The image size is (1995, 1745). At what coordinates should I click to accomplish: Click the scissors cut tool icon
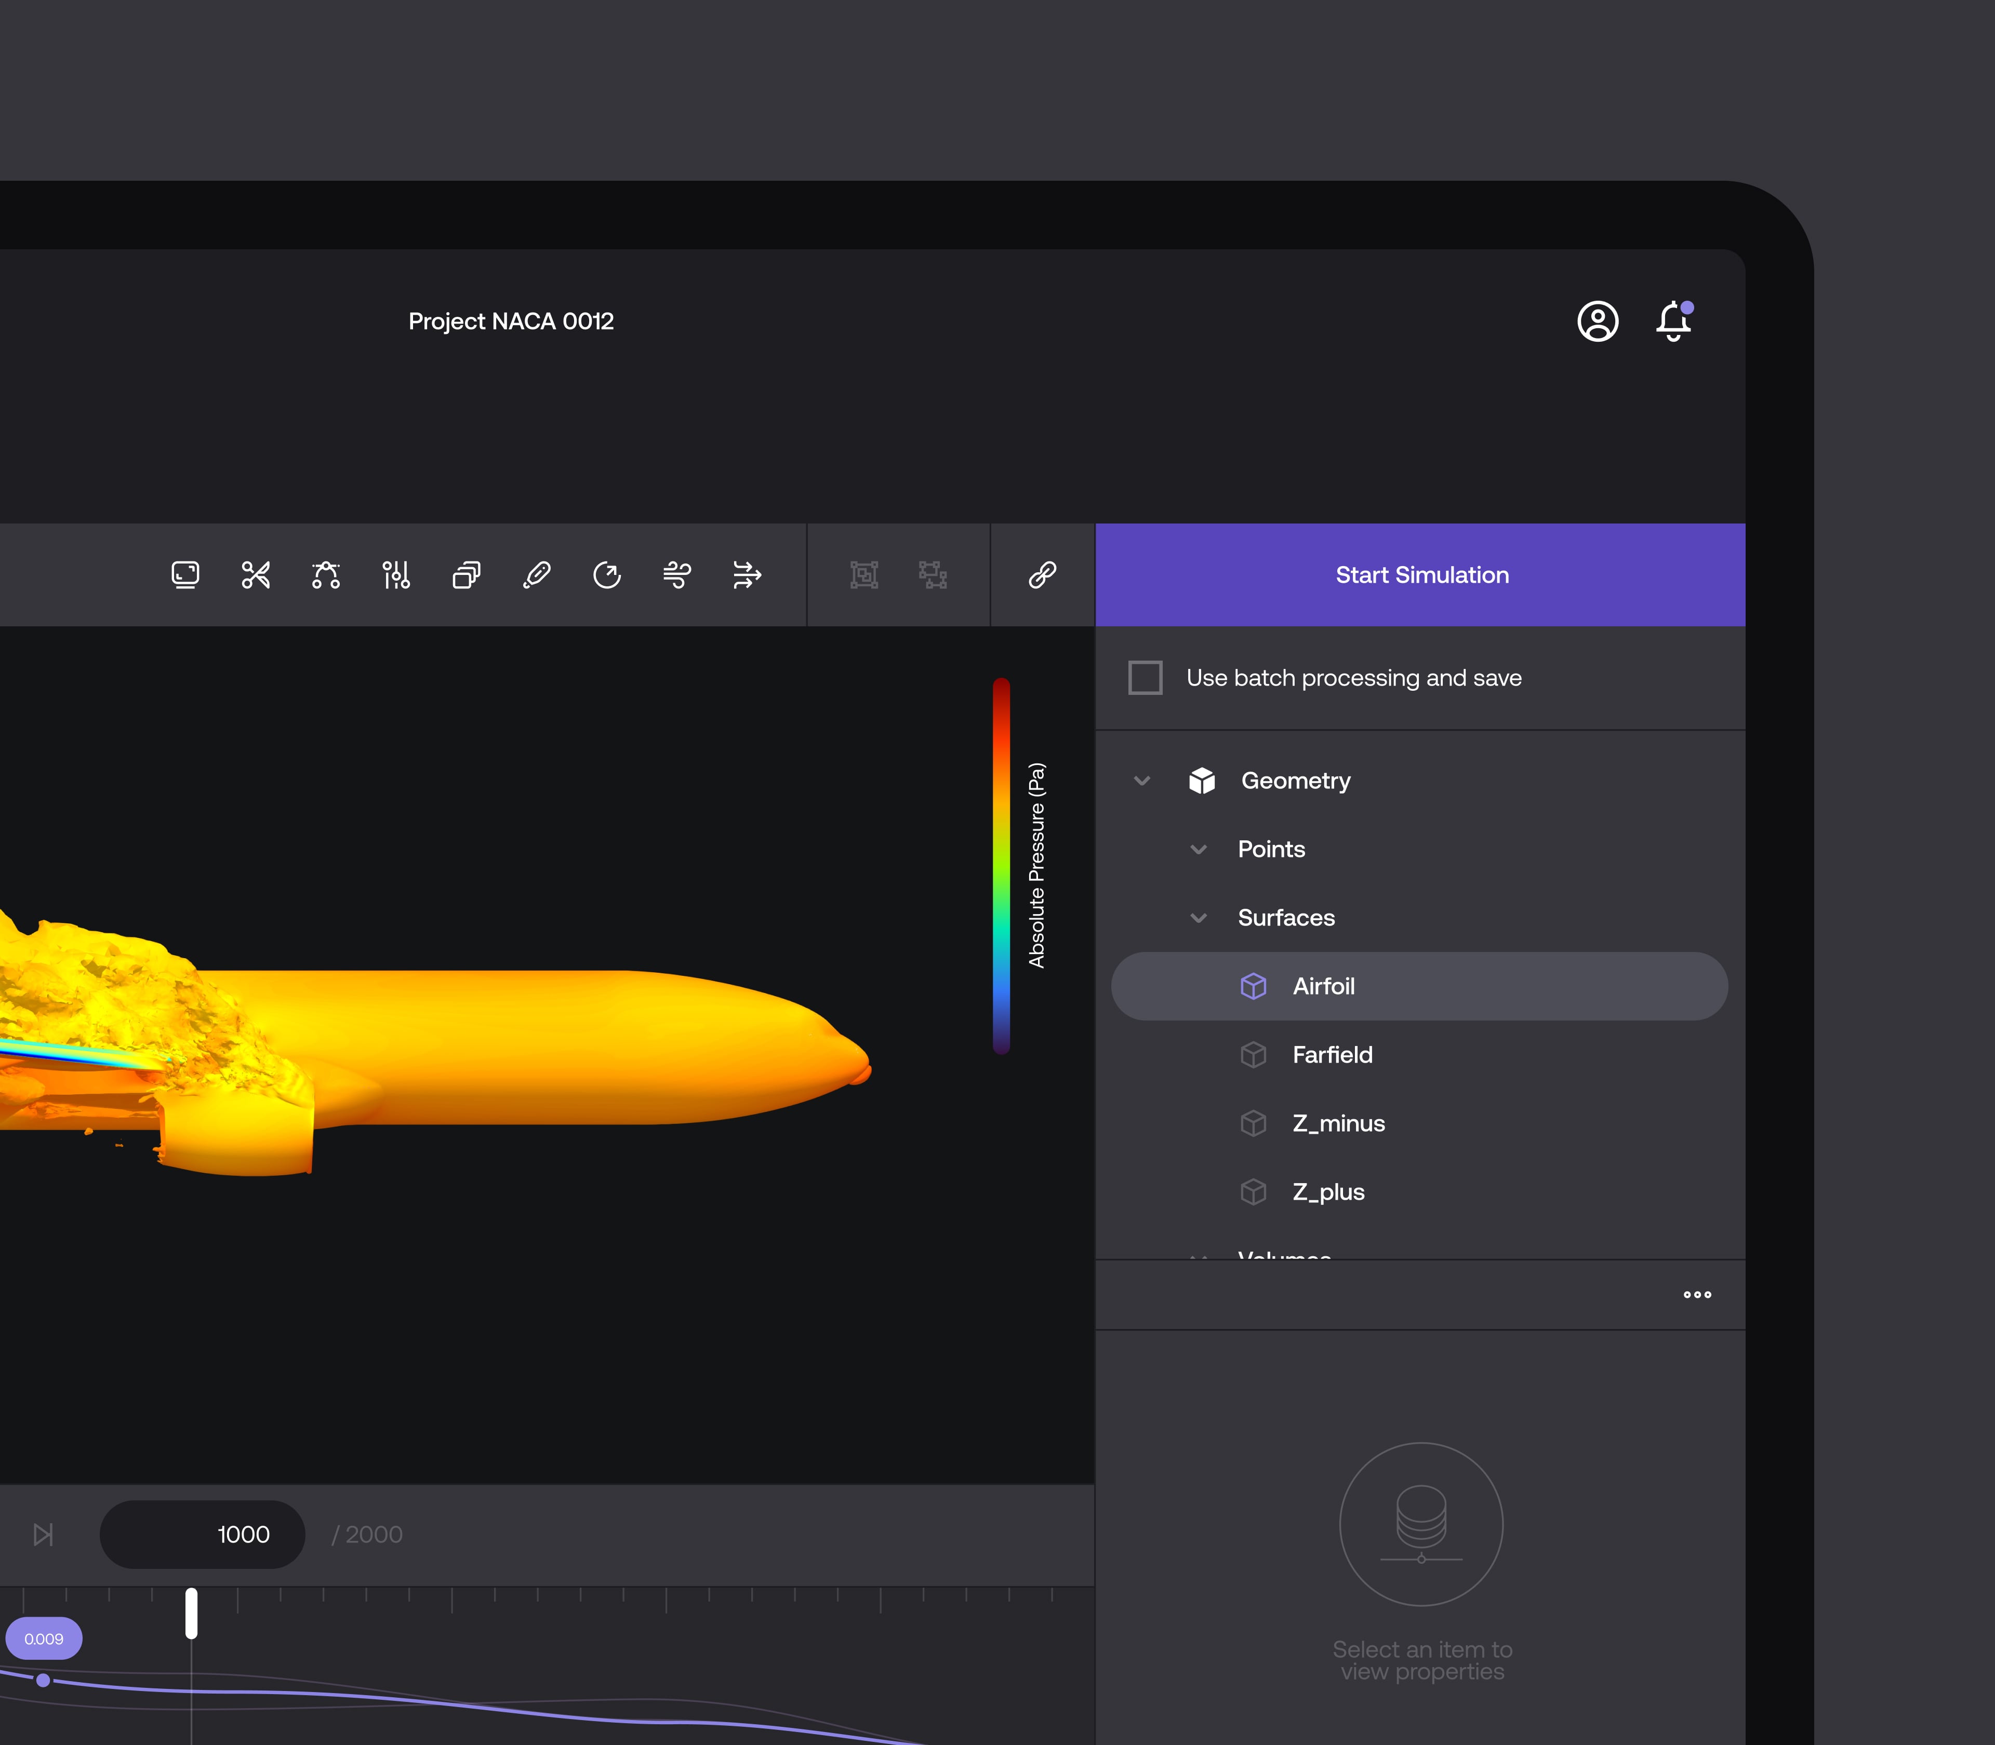(255, 574)
